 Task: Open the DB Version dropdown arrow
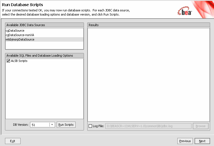click(52, 125)
